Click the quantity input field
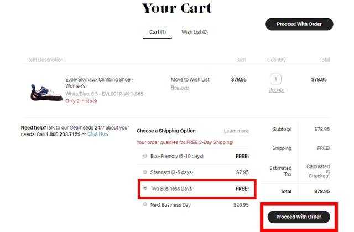Screen dimensions: 354x232 pyautogui.click(x=276, y=79)
